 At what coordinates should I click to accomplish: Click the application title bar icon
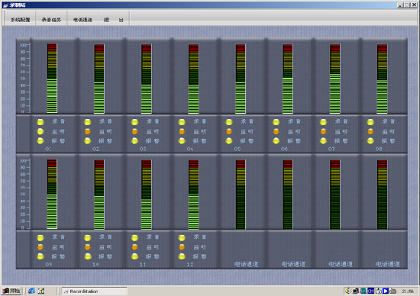(x=5, y=5)
